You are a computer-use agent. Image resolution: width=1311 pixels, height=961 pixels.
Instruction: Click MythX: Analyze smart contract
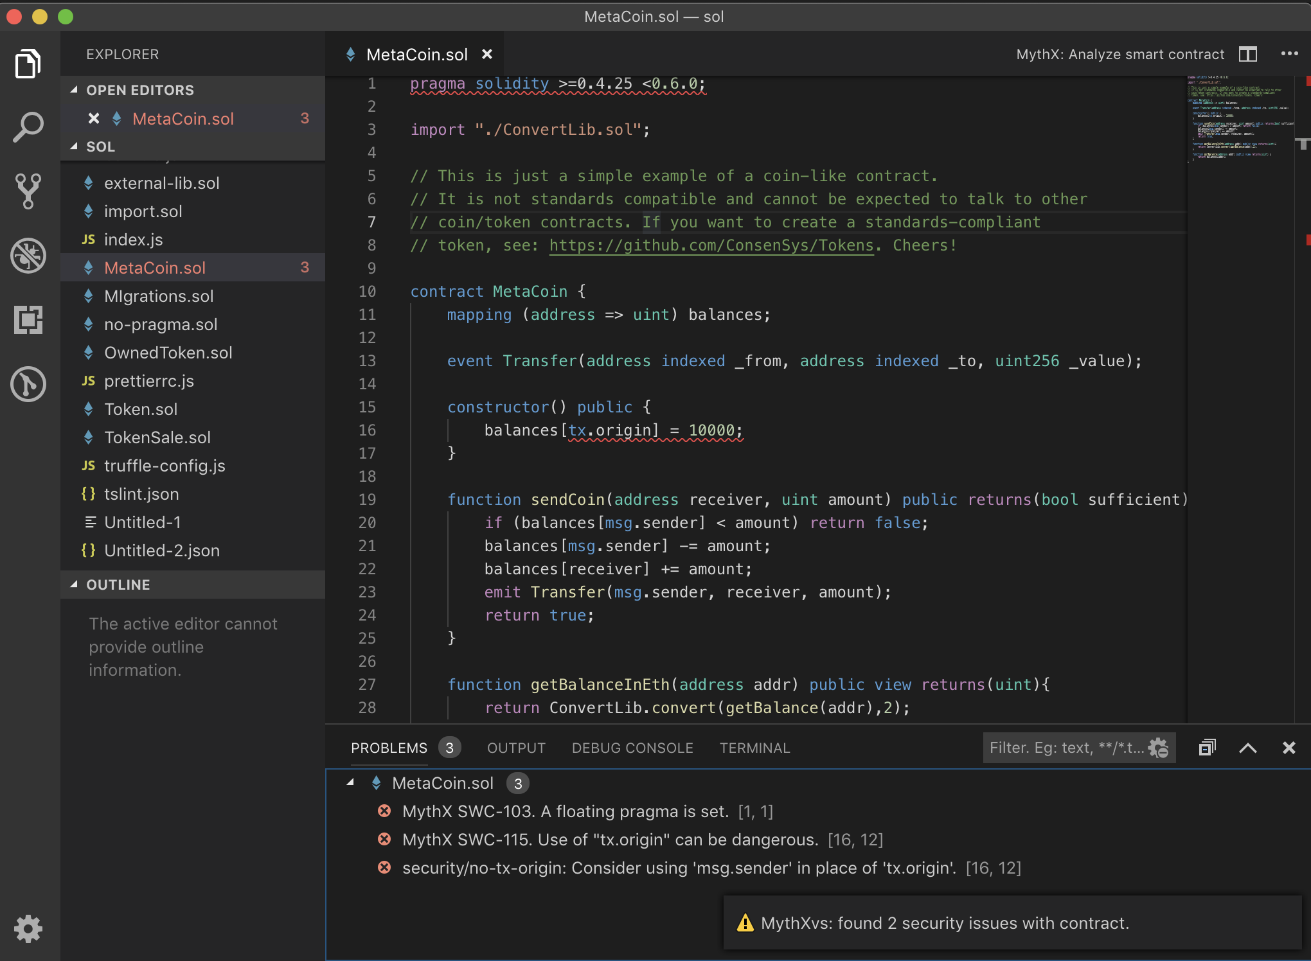(1120, 55)
